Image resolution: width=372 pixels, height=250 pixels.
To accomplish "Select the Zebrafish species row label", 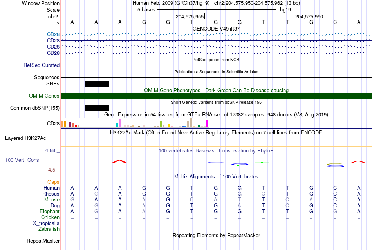I will [49, 229].
